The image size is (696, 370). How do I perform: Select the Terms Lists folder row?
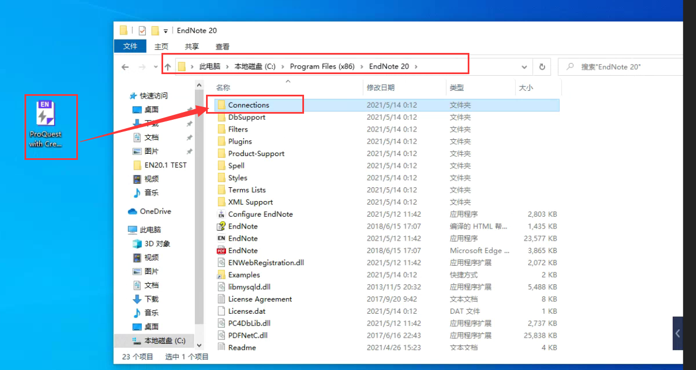(x=386, y=190)
